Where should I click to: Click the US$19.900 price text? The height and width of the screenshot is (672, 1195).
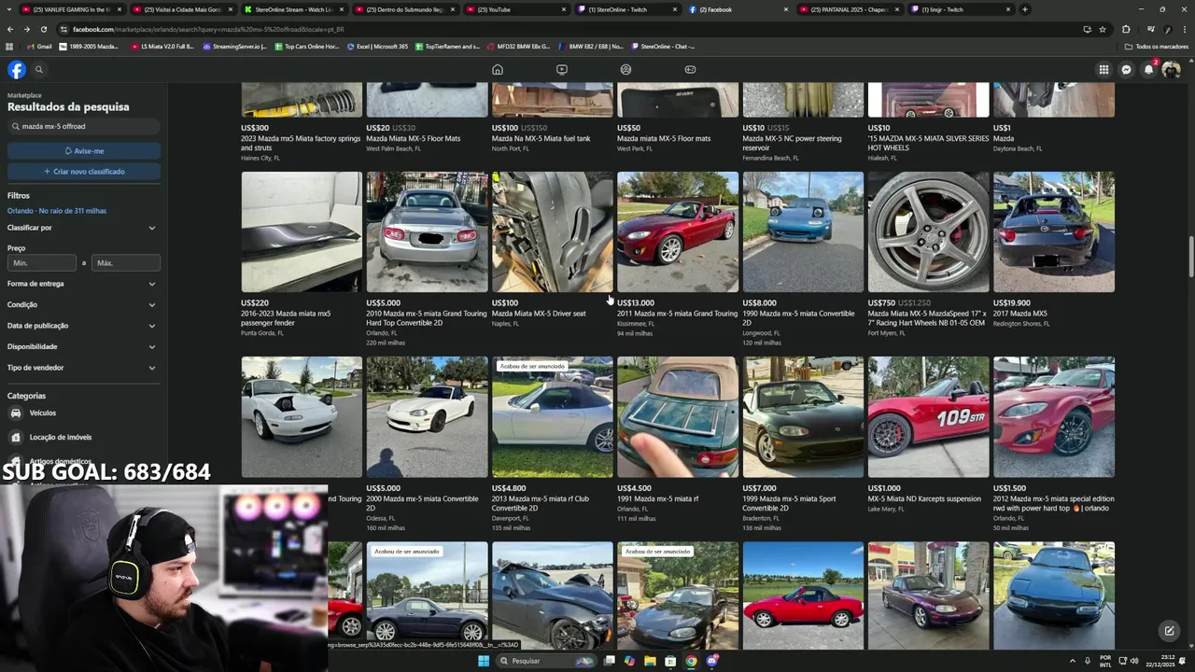coord(1012,303)
